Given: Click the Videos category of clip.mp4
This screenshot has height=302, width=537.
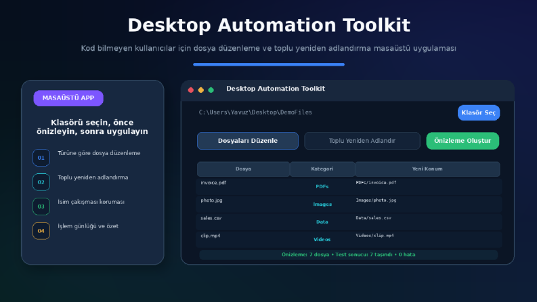Looking at the screenshot, I should point(322,239).
